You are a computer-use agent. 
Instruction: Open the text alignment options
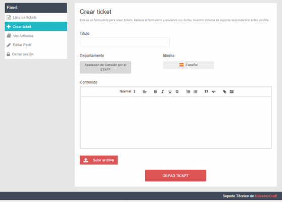(145, 91)
